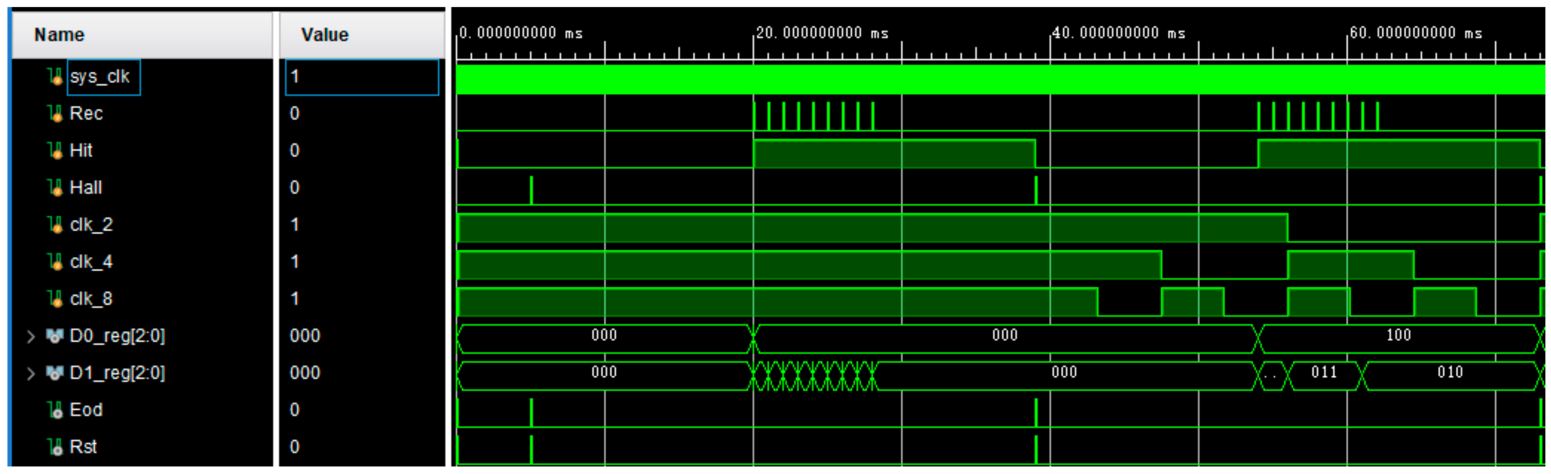Select the clk_8 signal name
Viewport: 1551px width, 474px height.
[92, 299]
